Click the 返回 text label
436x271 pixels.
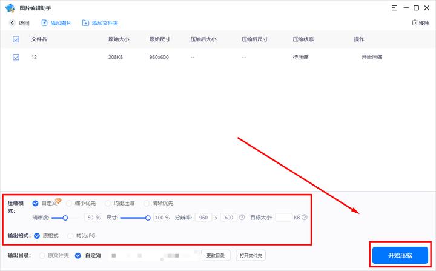click(x=24, y=23)
